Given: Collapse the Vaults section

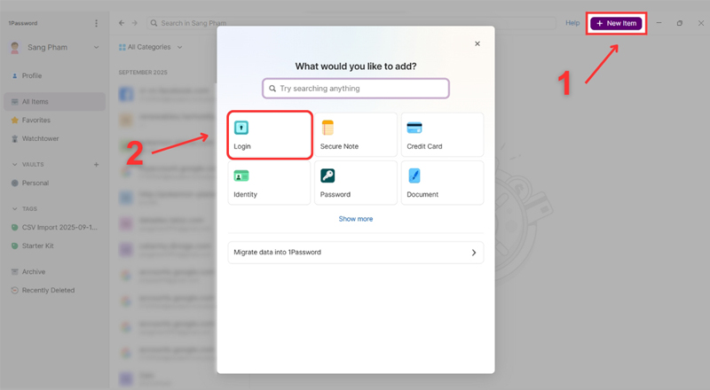Looking at the screenshot, I should click(x=14, y=165).
